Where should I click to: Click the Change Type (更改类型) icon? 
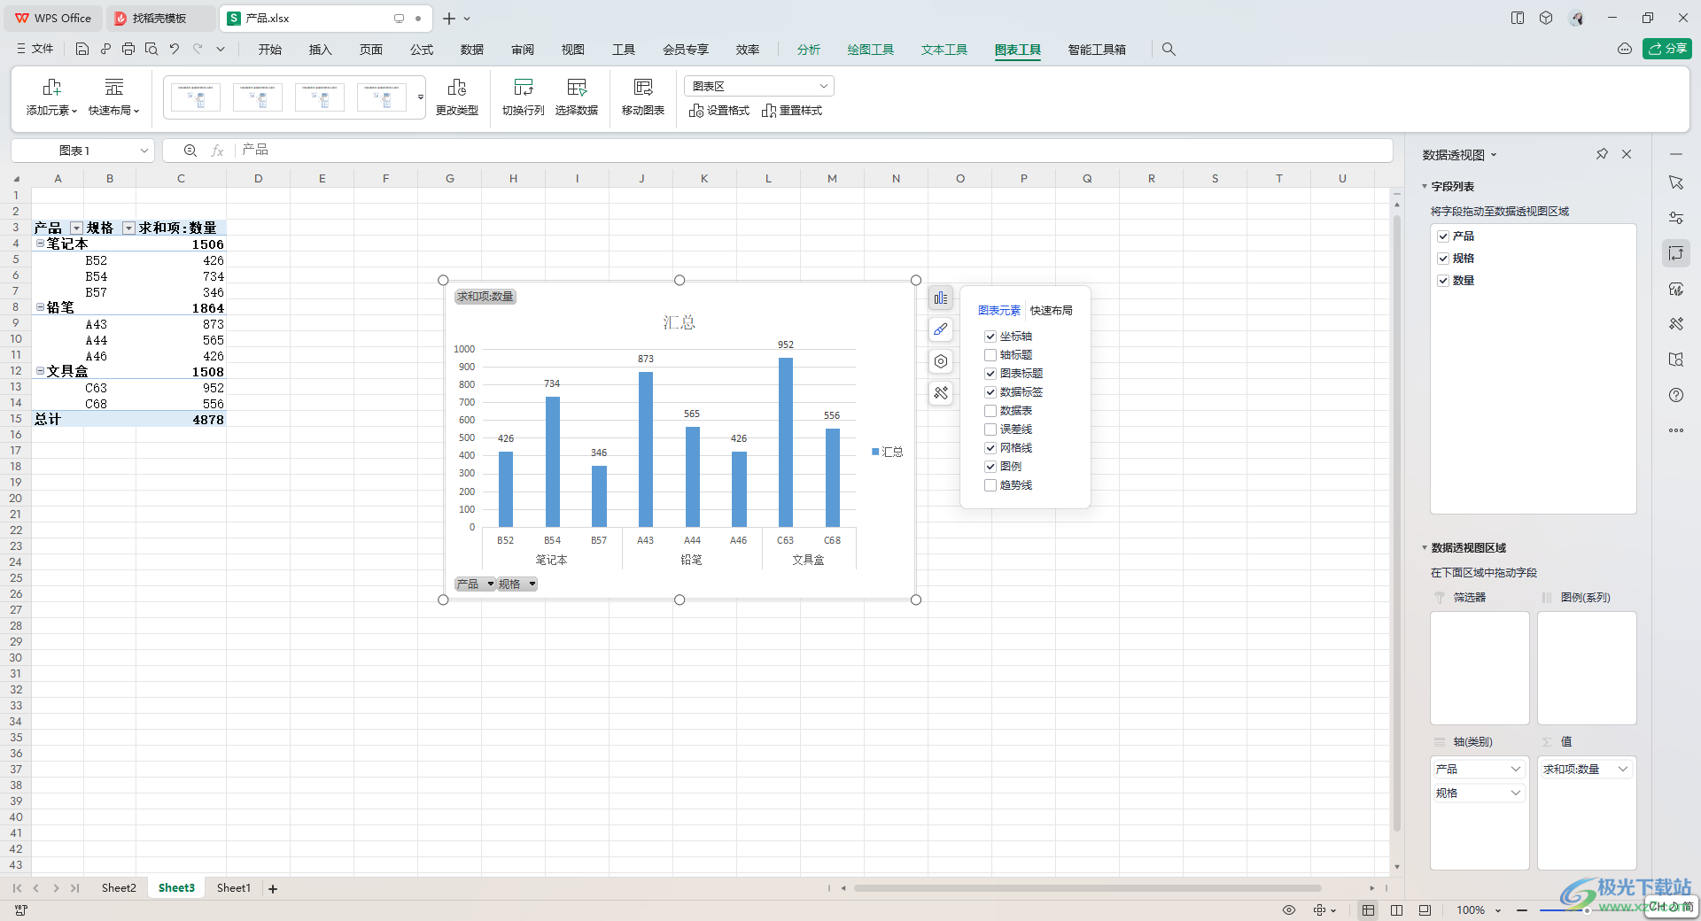[x=457, y=88]
